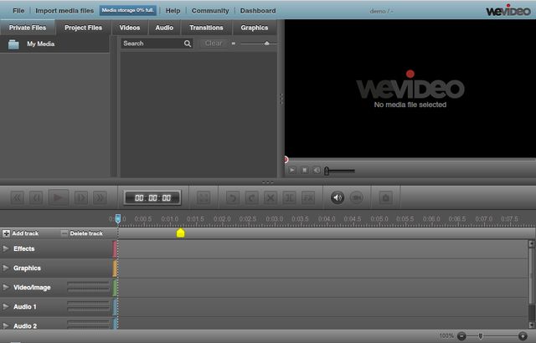Click Import media files

[x=64, y=11]
